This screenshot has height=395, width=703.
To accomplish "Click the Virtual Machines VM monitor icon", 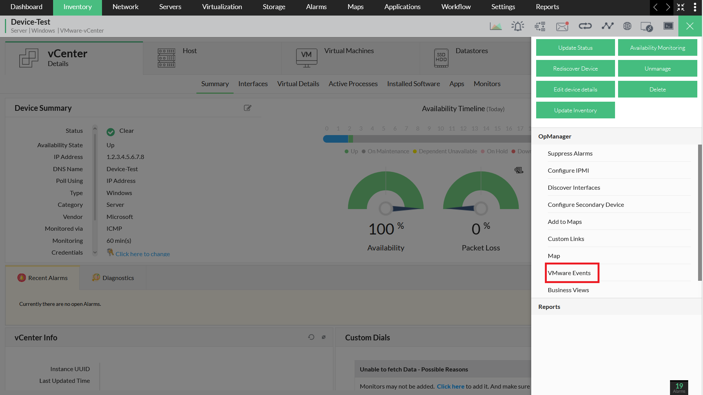I will tap(306, 58).
